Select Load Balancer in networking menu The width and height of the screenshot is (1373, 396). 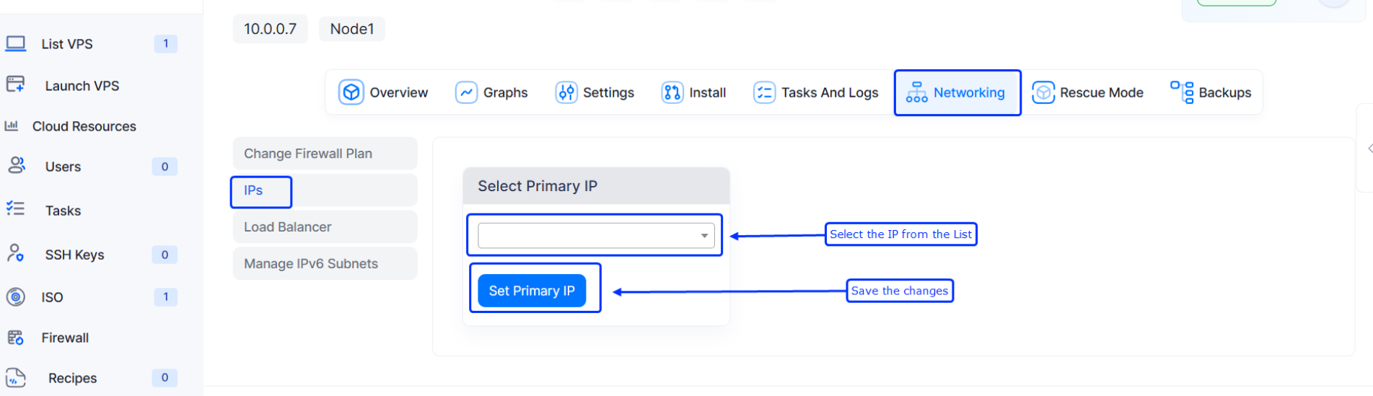pyautogui.click(x=325, y=227)
